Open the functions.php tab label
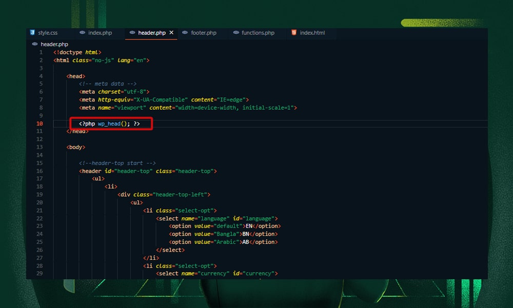Viewport: 513px width, 308px height. pyautogui.click(x=258, y=33)
